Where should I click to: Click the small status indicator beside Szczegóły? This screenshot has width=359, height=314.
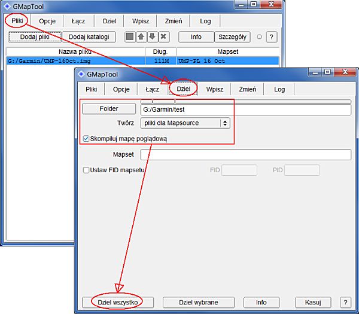[258, 37]
